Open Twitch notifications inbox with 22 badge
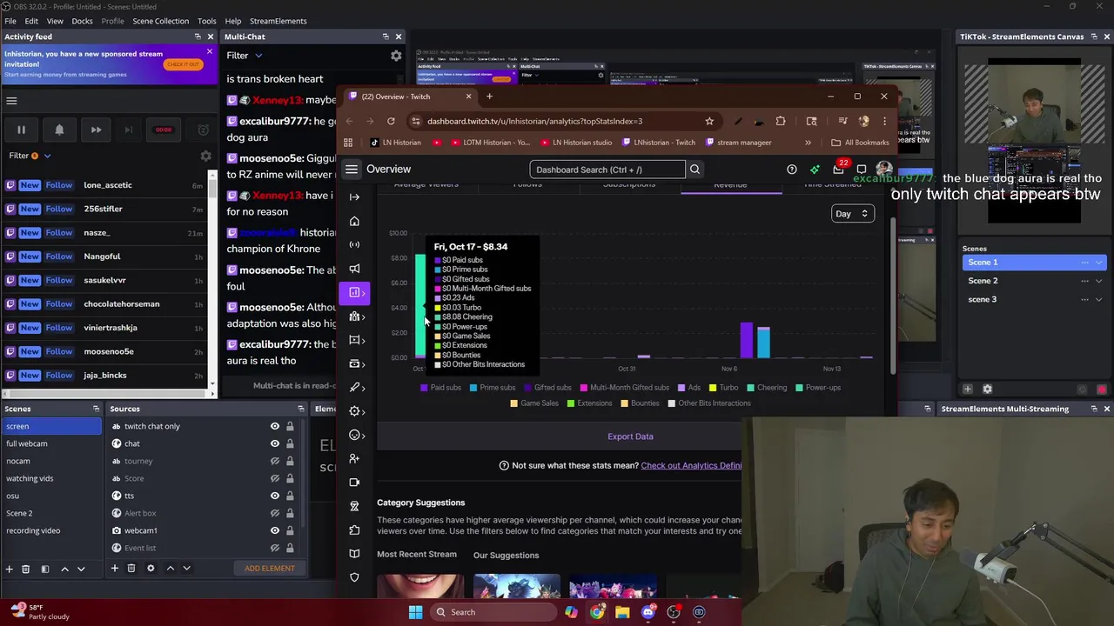 tap(838, 169)
